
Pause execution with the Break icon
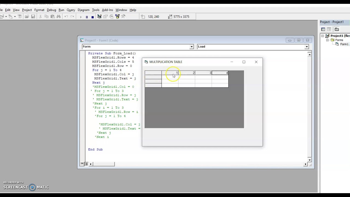(87, 17)
